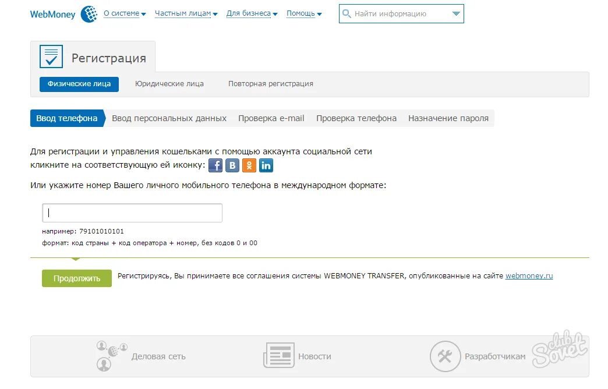This screenshot has width=608, height=389.
Task: Sign in with Facebook icon
Action: (215, 165)
